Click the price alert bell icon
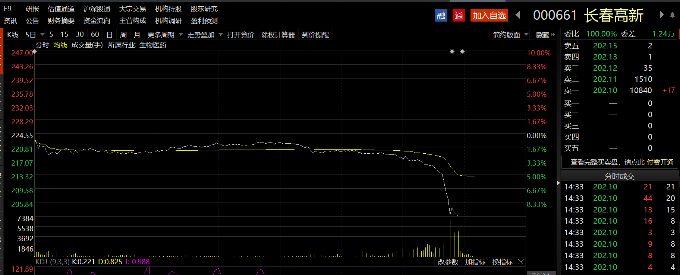The image size is (680, 275). click(x=672, y=15)
